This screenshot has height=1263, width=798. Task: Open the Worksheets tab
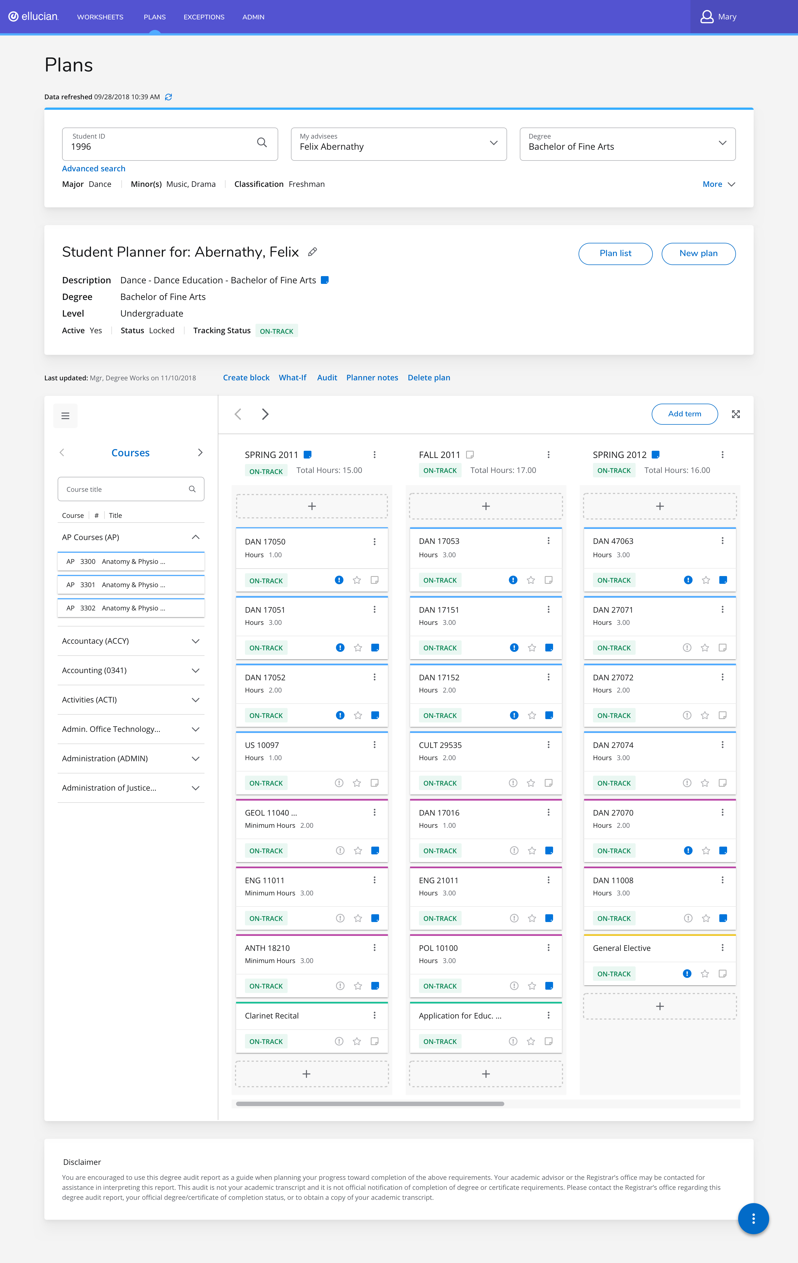click(100, 17)
